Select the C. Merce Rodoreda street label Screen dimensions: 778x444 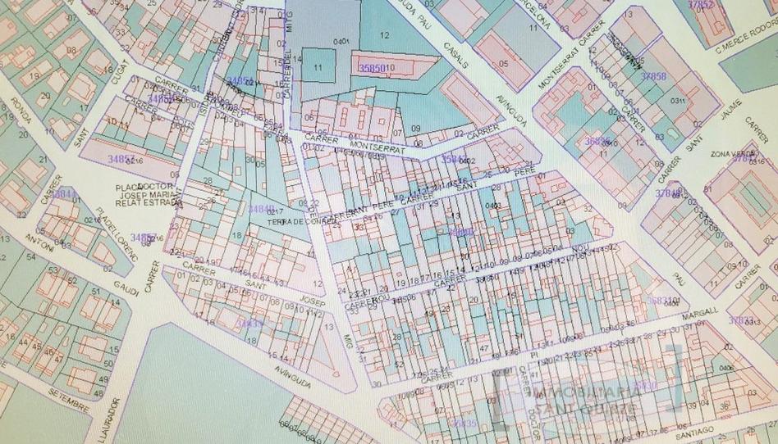click(x=746, y=48)
